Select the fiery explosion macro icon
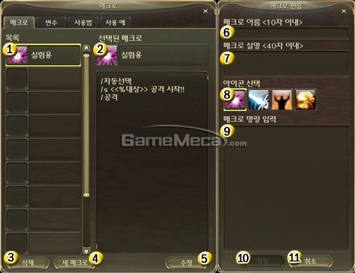The height and width of the screenshot is (273, 355). click(306, 99)
